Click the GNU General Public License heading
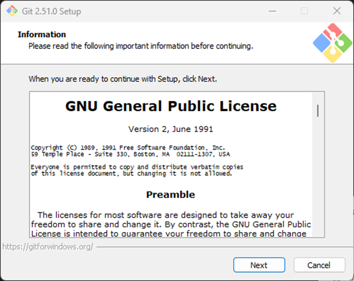 tap(171, 106)
